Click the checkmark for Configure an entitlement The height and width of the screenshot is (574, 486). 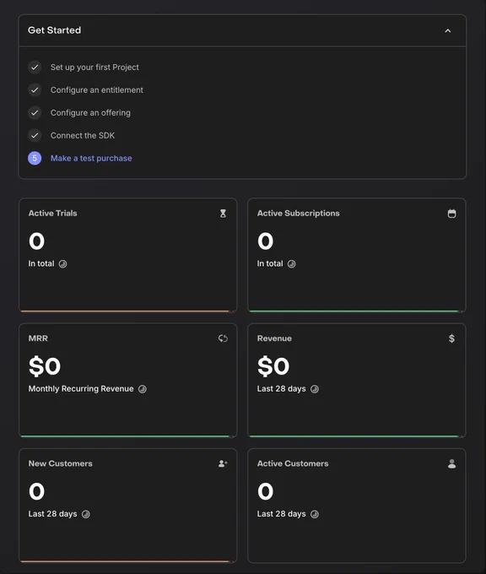coord(35,90)
